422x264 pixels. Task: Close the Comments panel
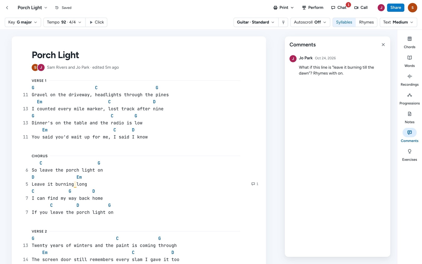point(383,45)
